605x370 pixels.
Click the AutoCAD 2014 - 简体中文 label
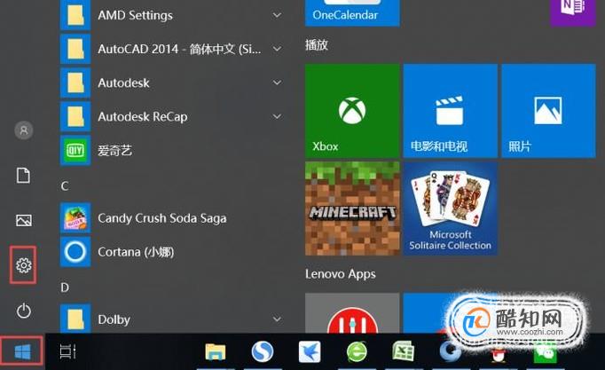pyautogui.click(x=179, y=49)
